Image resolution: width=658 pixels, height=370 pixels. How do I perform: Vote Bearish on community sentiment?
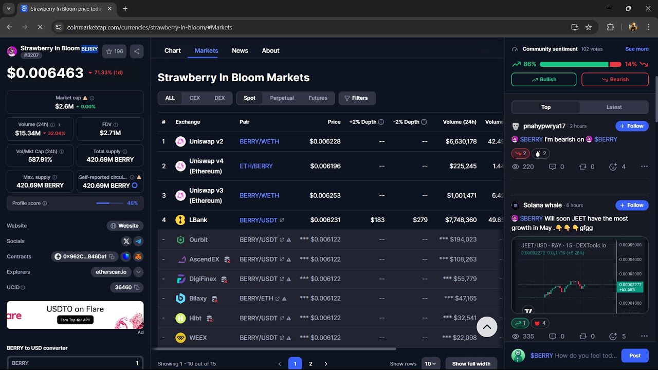(x=615, y=80)
